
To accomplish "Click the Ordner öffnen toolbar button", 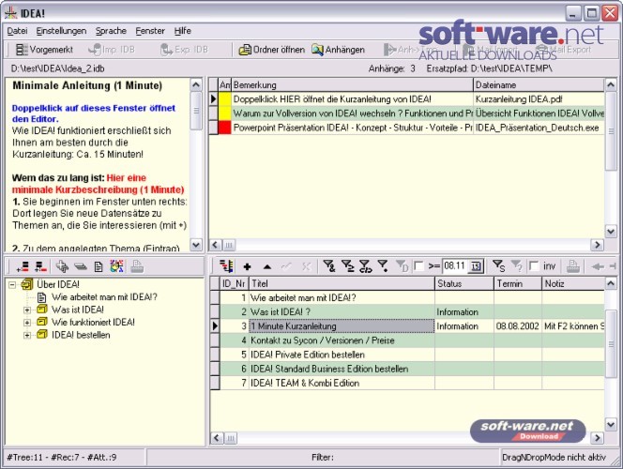I will click(272, 50).
